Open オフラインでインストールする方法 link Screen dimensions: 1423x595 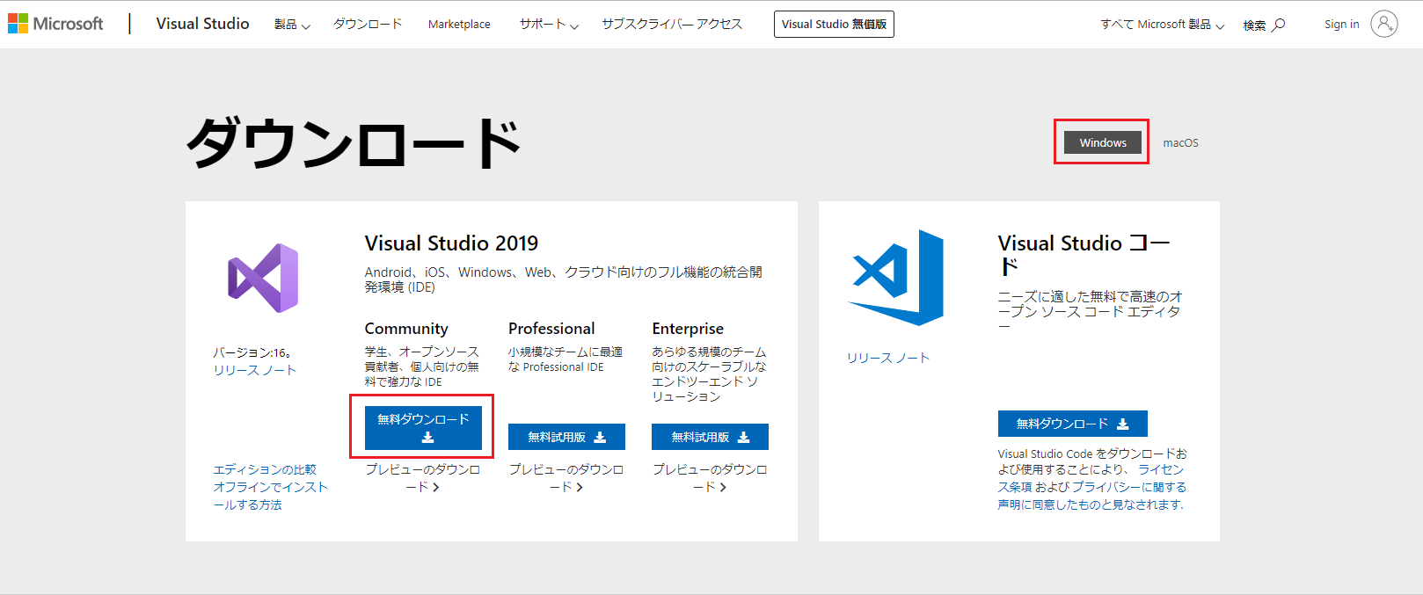coord(270,496)
